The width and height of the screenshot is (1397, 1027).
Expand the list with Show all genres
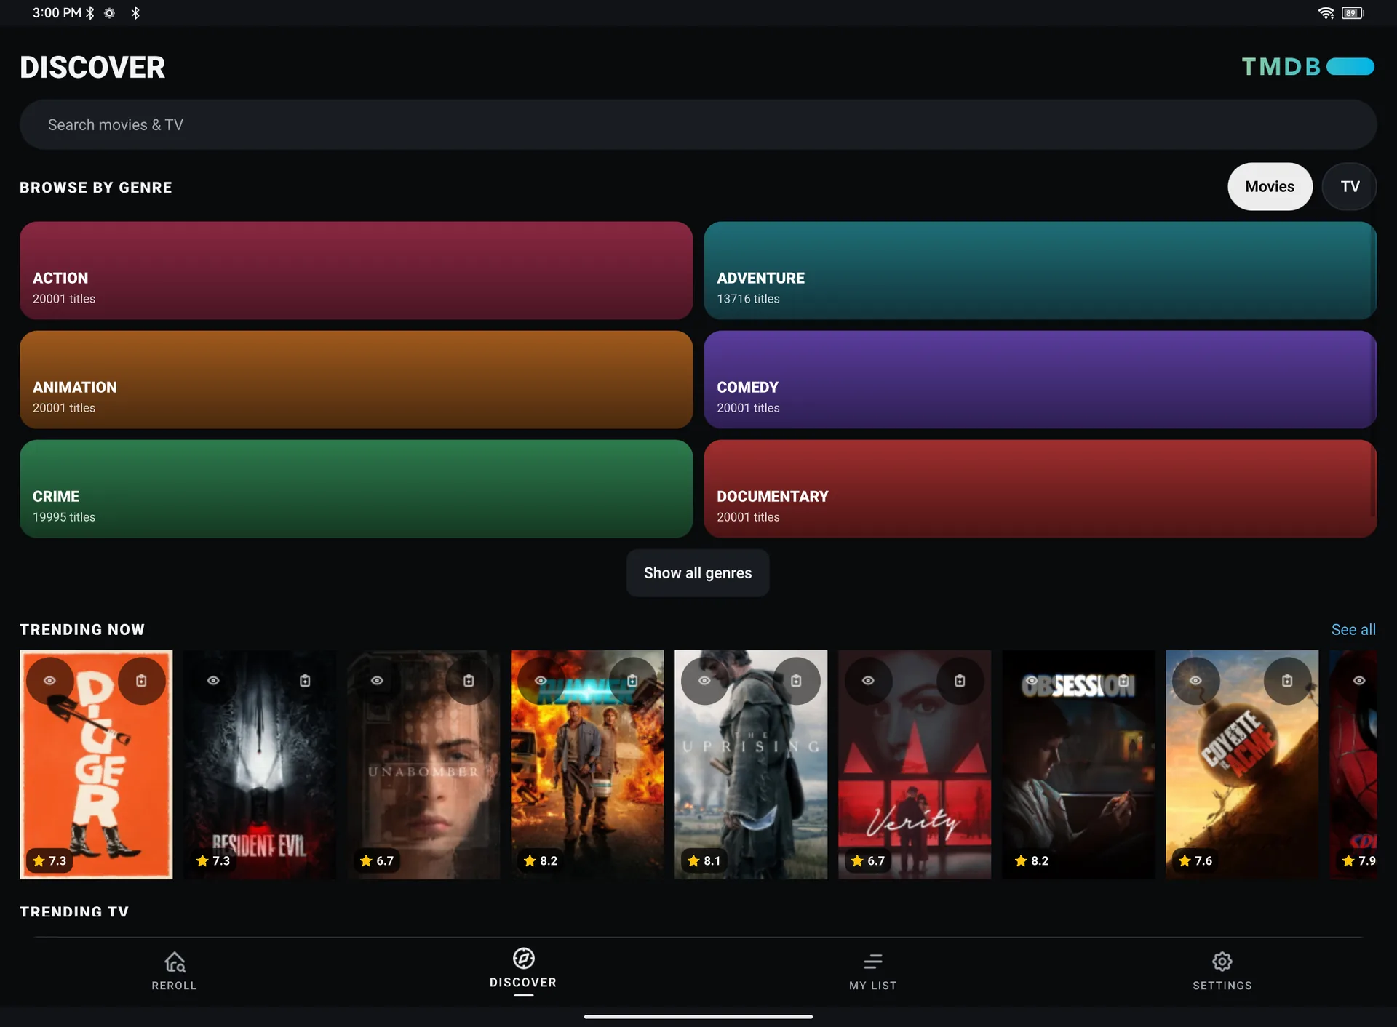tap(698, 573)
